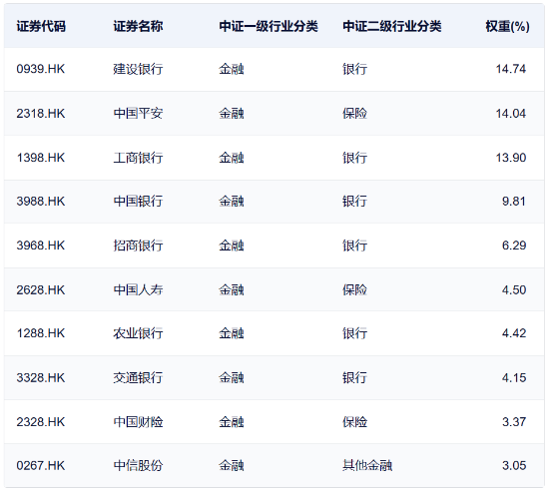Select the name 建设银行
Viewport: 549px width, 493px height.
coord(138,69)
